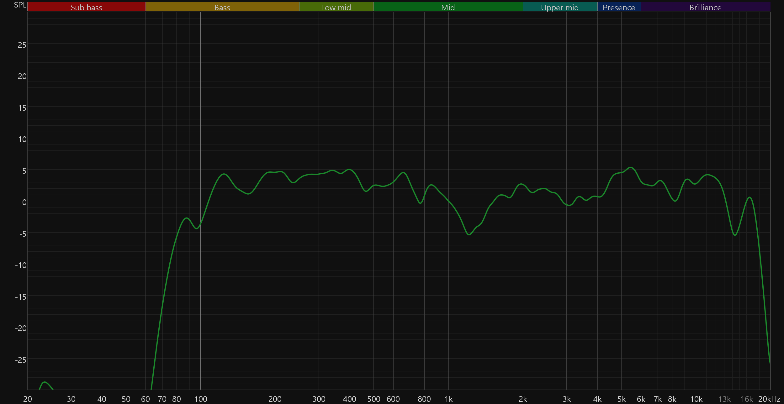Click the 10 dB level label
Screen dimensions: 784x404
(22, 139)
